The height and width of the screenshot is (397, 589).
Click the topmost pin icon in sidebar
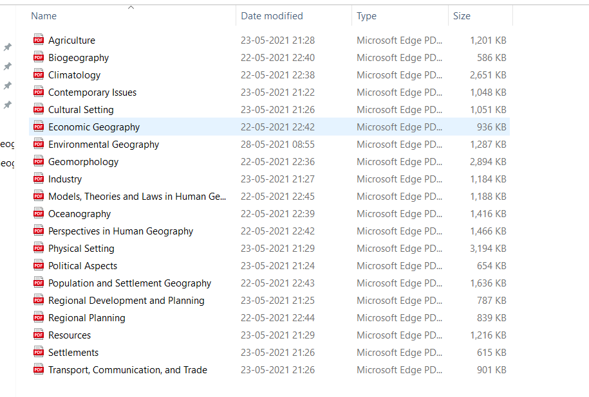point(8,47)
